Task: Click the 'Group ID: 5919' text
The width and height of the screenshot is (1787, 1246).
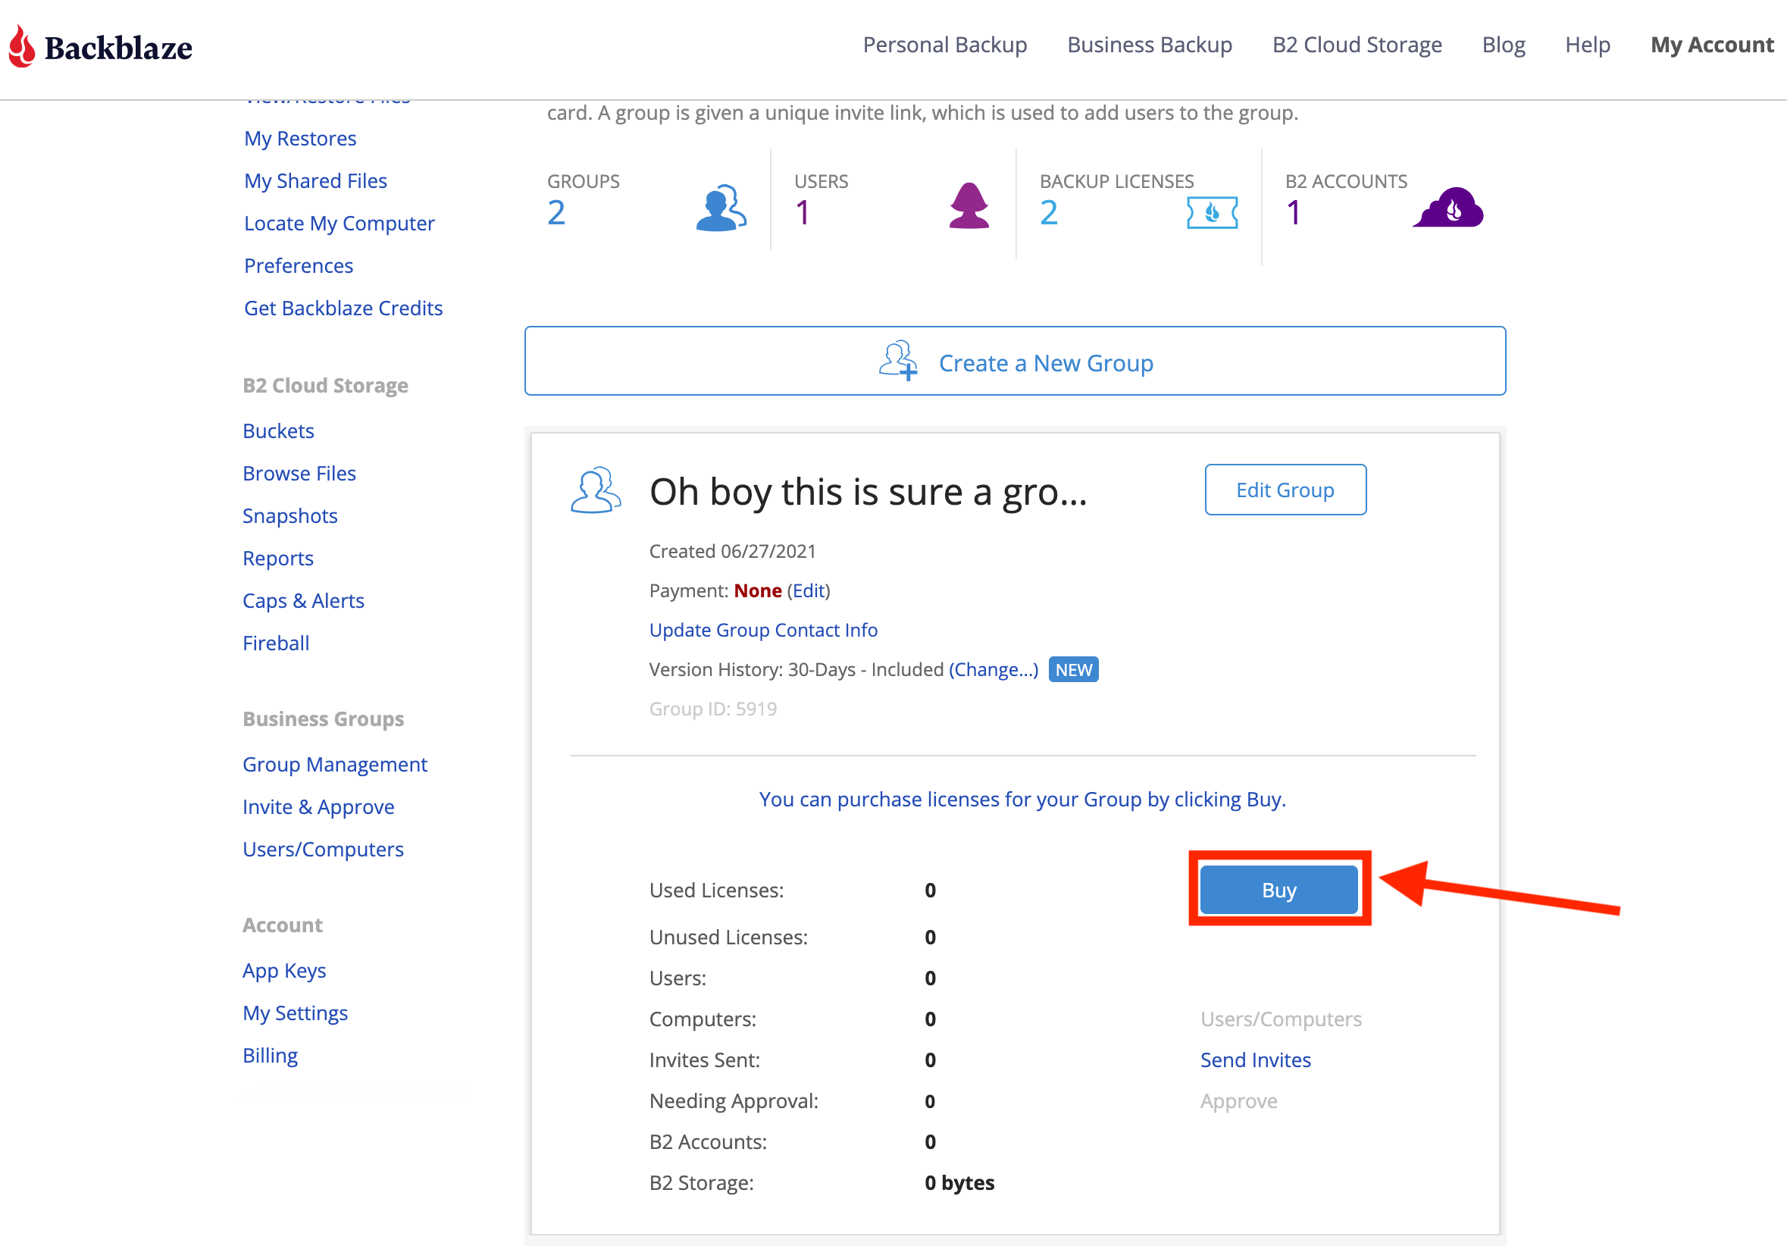Action: pyautogui.click(x=713, y=709)
